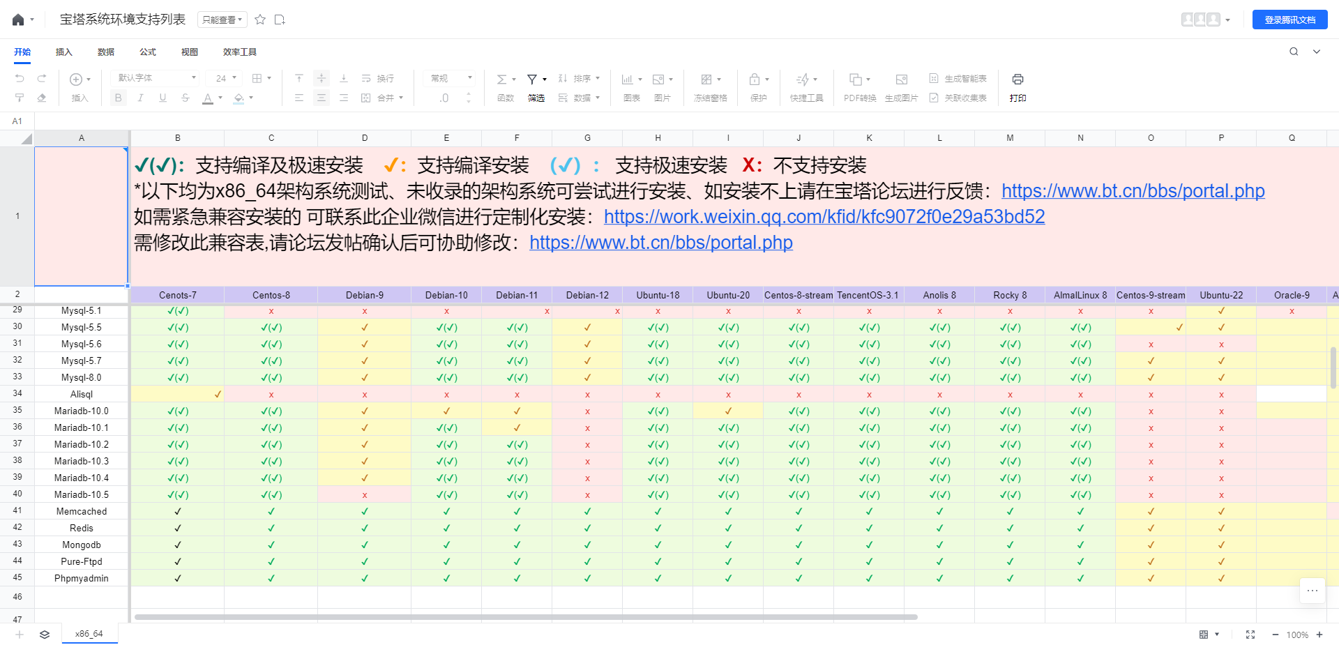Click the insert plus circle icon
1339x645 pixels.
pos(76,79)
